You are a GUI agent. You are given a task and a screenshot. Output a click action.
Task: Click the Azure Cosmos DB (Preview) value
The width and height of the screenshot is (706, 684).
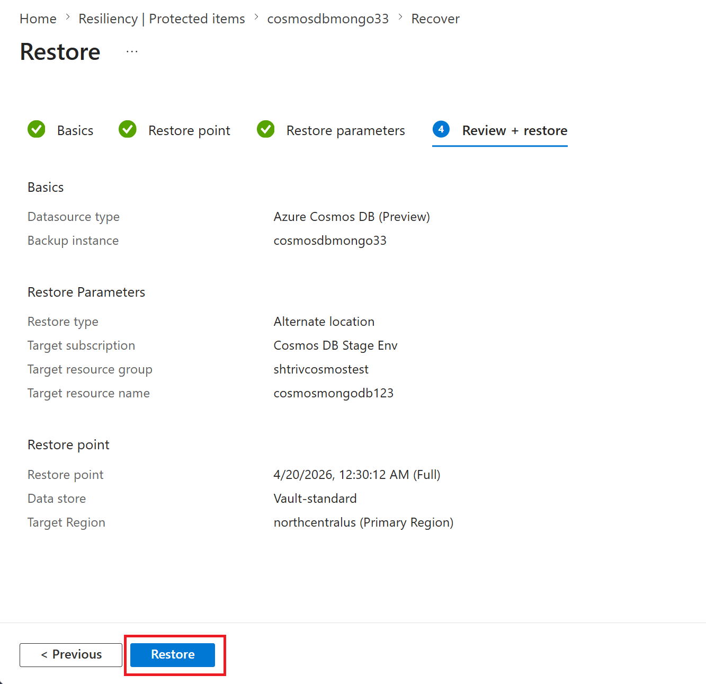click(352, 217)
